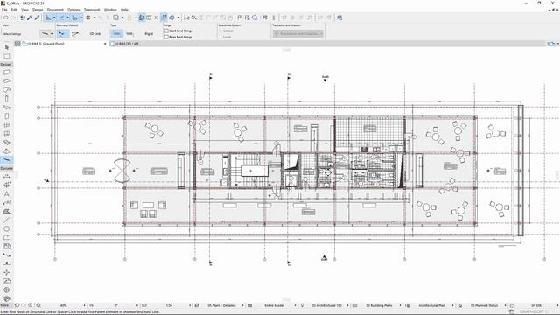Open the Options menu
The image size is (560, 315).
point(73,10)
